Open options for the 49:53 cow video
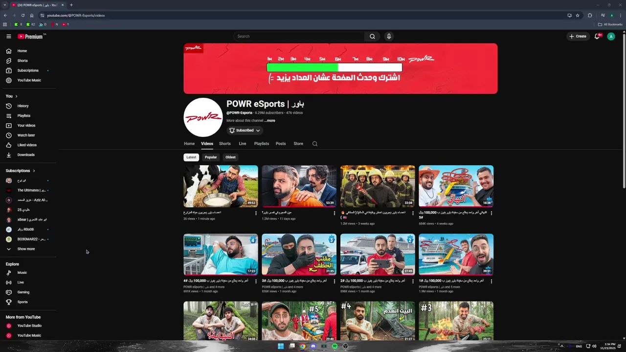This screenshot has width=626, height=352. click(256, 213)
